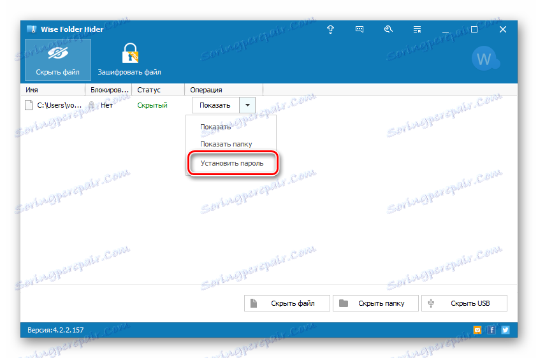Choose Показать папку from the dropdown menu

(231, 144)
